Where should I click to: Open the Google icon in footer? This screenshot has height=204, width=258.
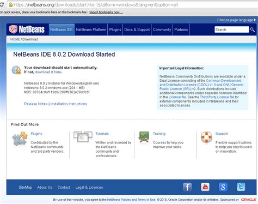[223, 187]
